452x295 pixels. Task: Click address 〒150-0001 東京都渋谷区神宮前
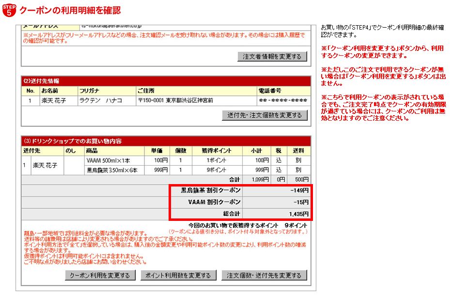tap(175, 100)
